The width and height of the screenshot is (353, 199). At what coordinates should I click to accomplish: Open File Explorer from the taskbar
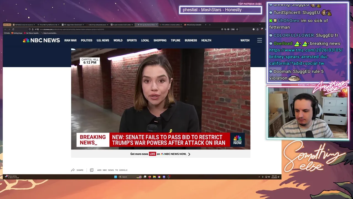pyautogui.click(x=154, y=177)
